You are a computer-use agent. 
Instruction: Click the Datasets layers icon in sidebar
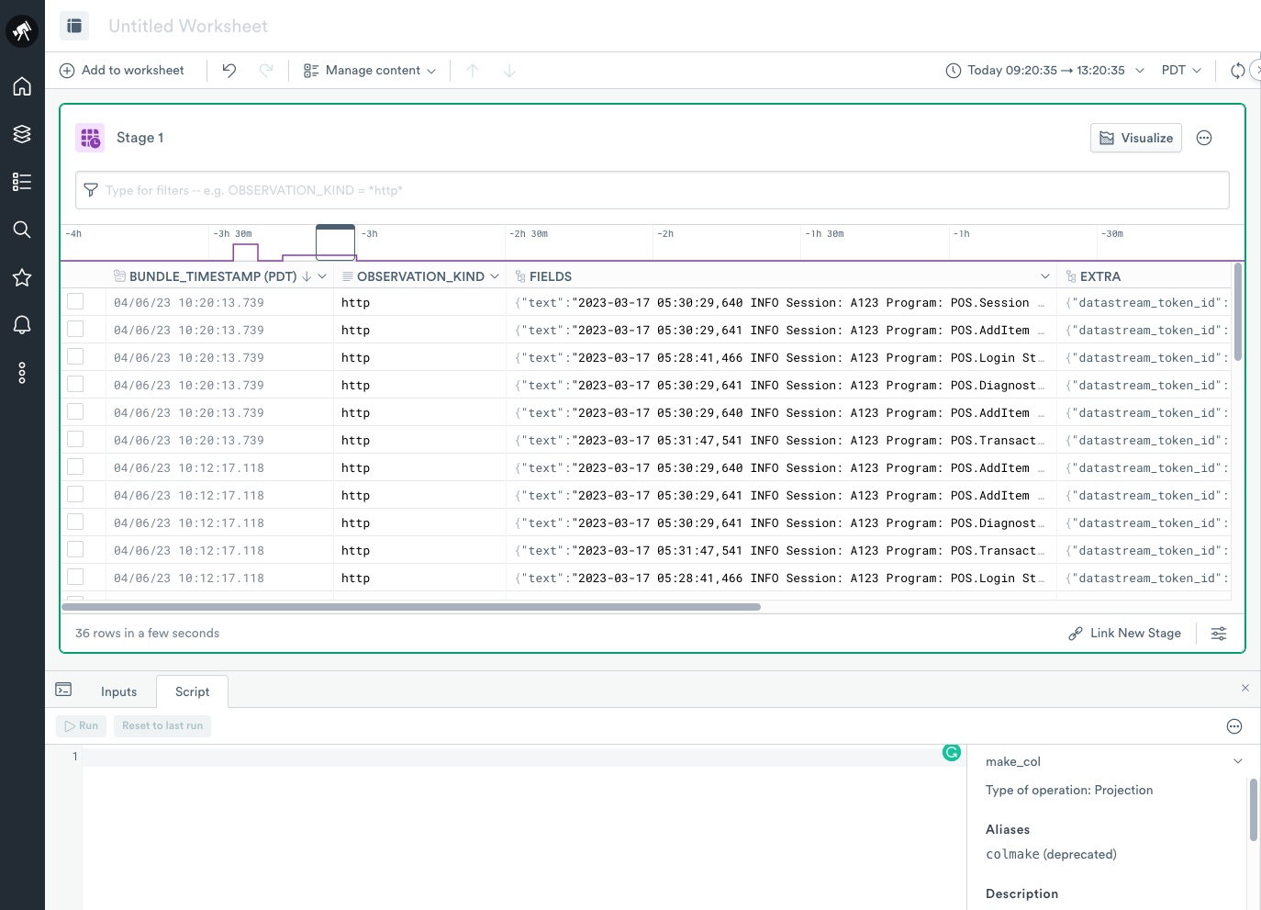(22, 134)
